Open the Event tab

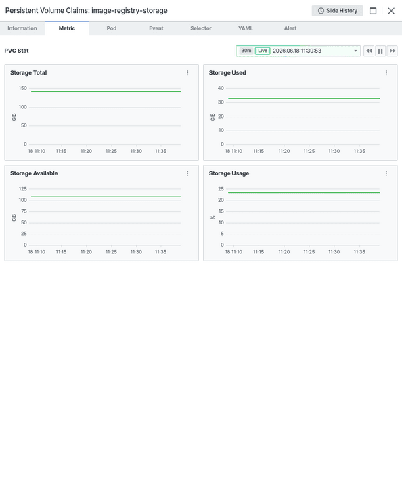click(156, 28)
